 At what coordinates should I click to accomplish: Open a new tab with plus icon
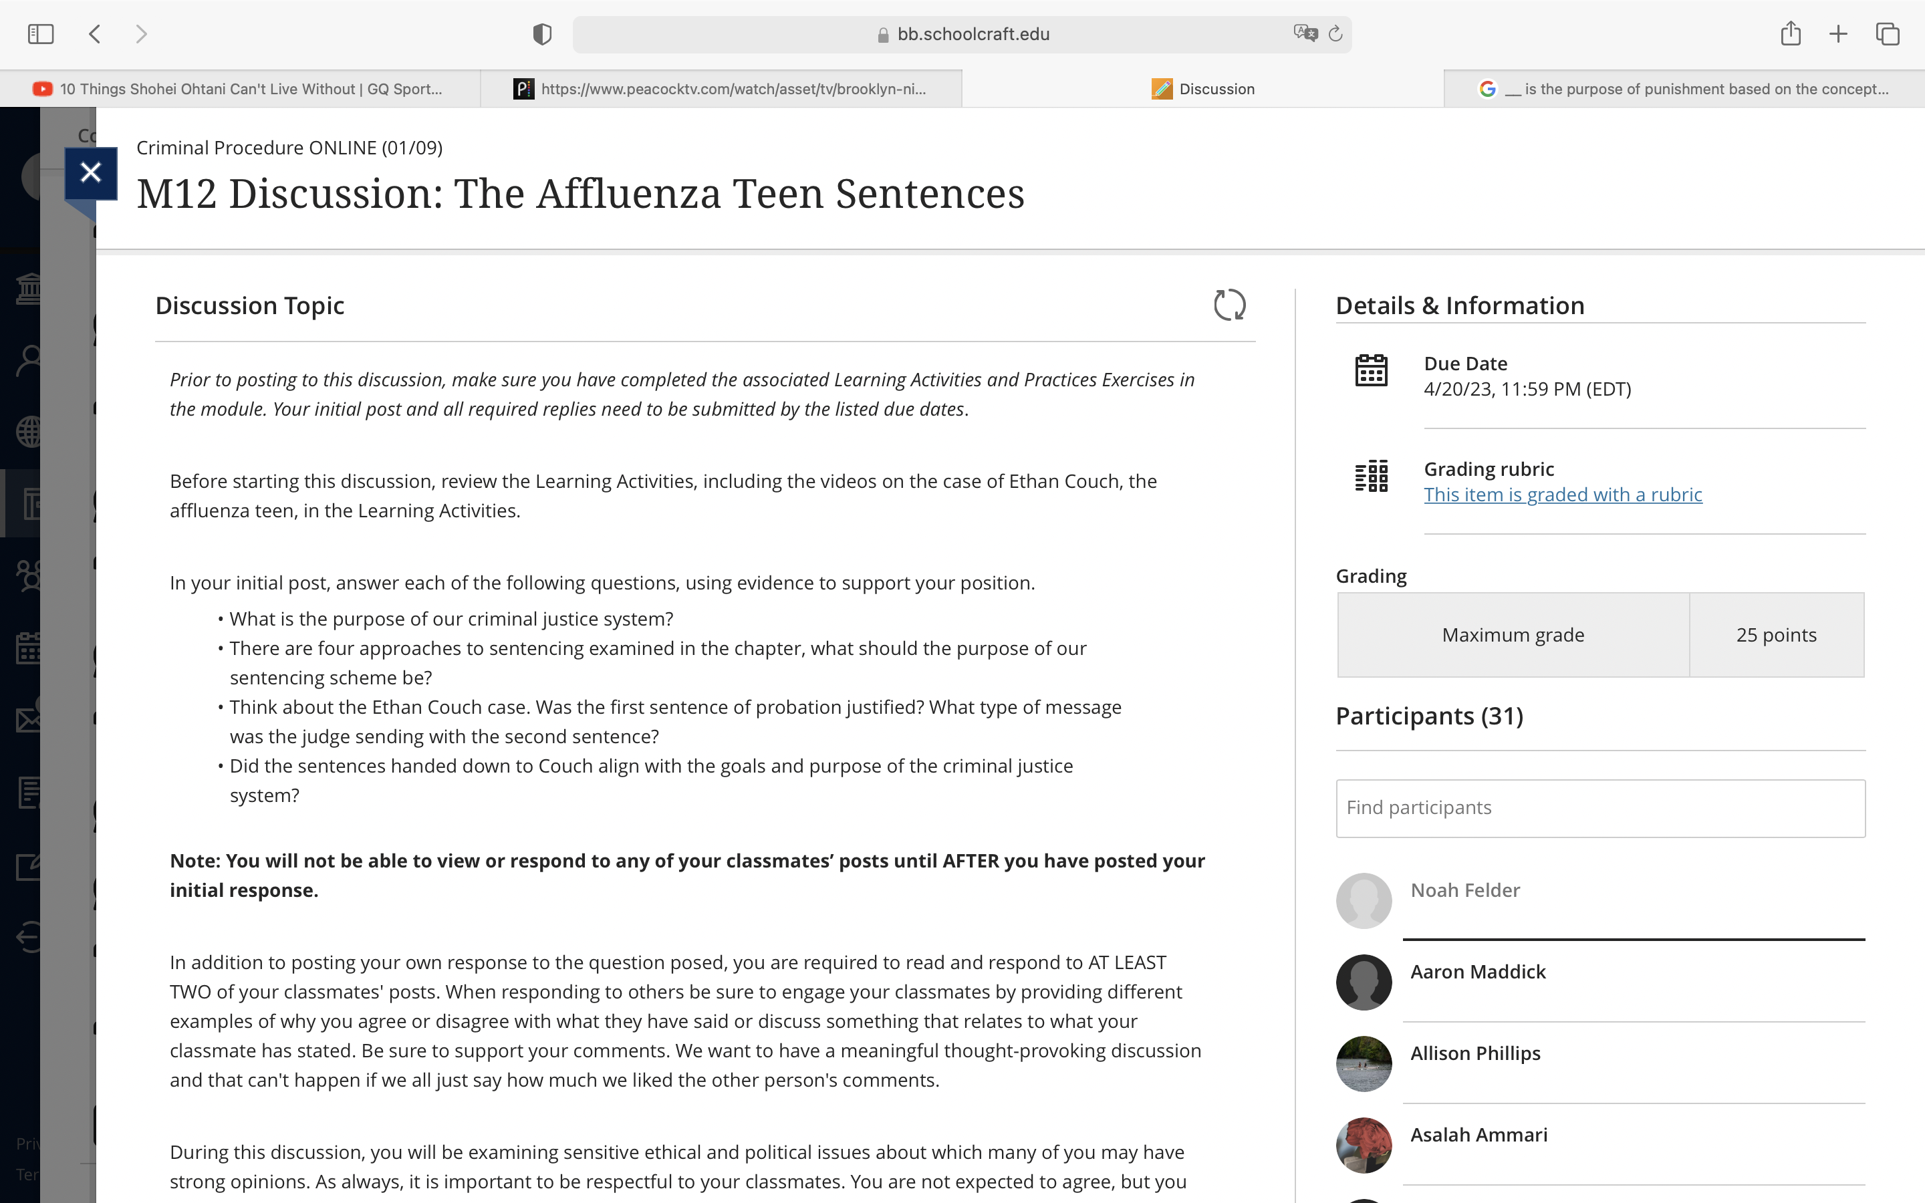(x=1838, y=34)
